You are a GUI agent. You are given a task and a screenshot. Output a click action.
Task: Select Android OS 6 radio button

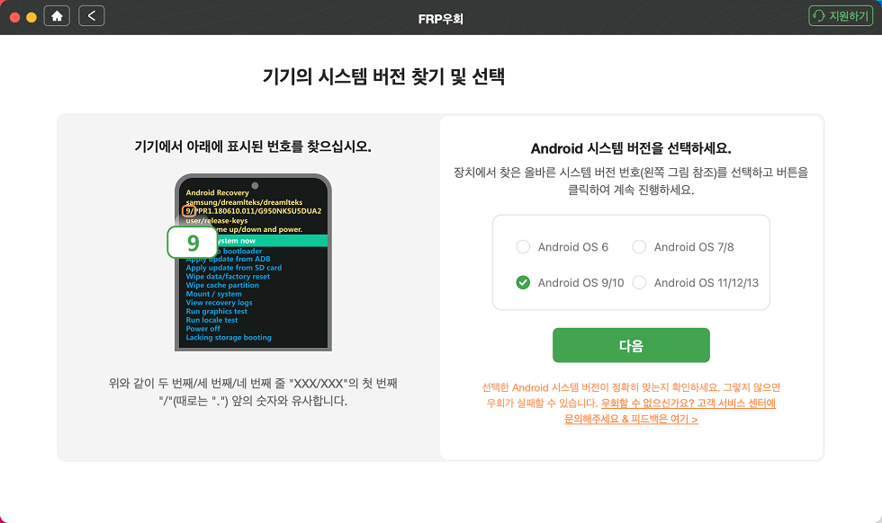(523, 246)
